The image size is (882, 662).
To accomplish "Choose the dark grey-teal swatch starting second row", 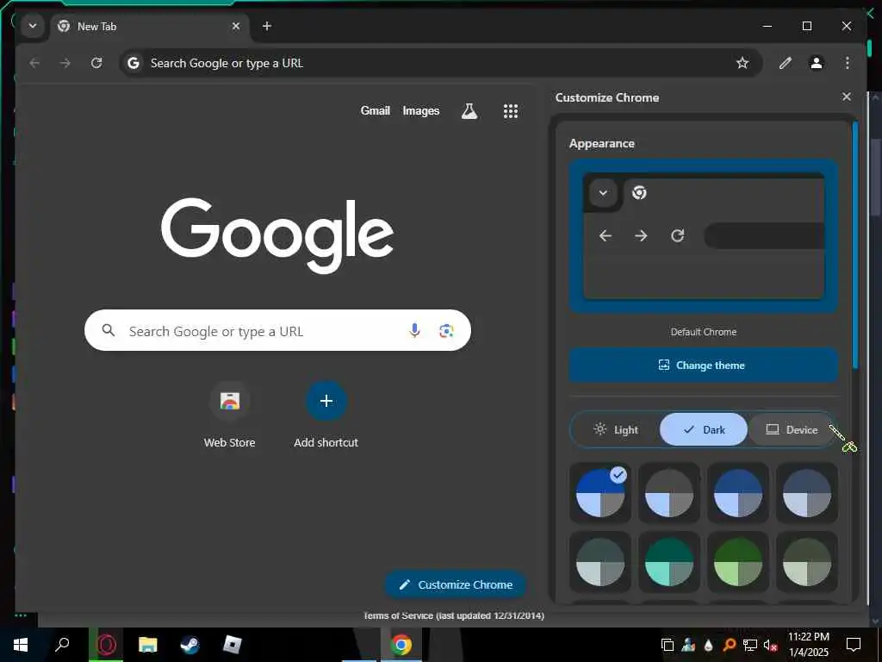I will click(600, 562).
